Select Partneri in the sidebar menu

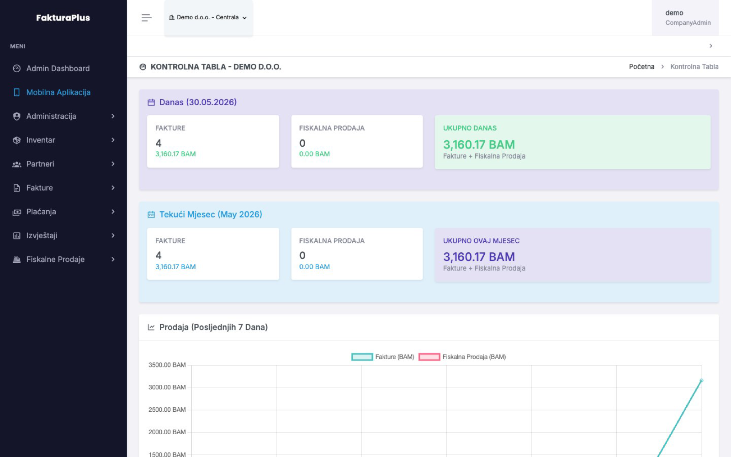(x=64, y=164)
